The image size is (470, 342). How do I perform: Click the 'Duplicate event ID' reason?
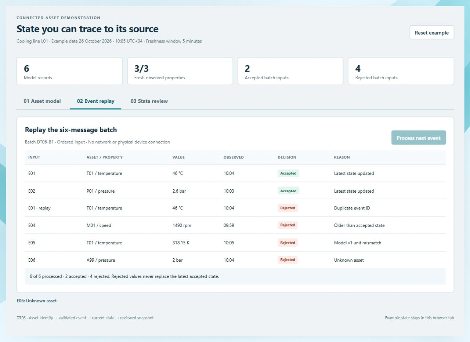352,208
